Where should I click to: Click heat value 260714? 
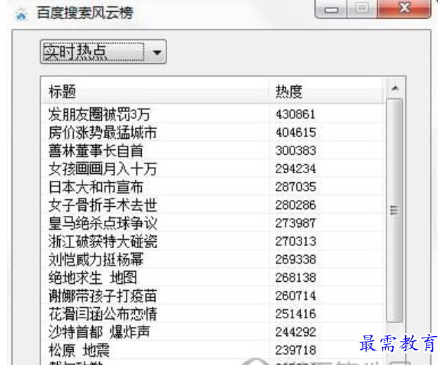[295, 296]
